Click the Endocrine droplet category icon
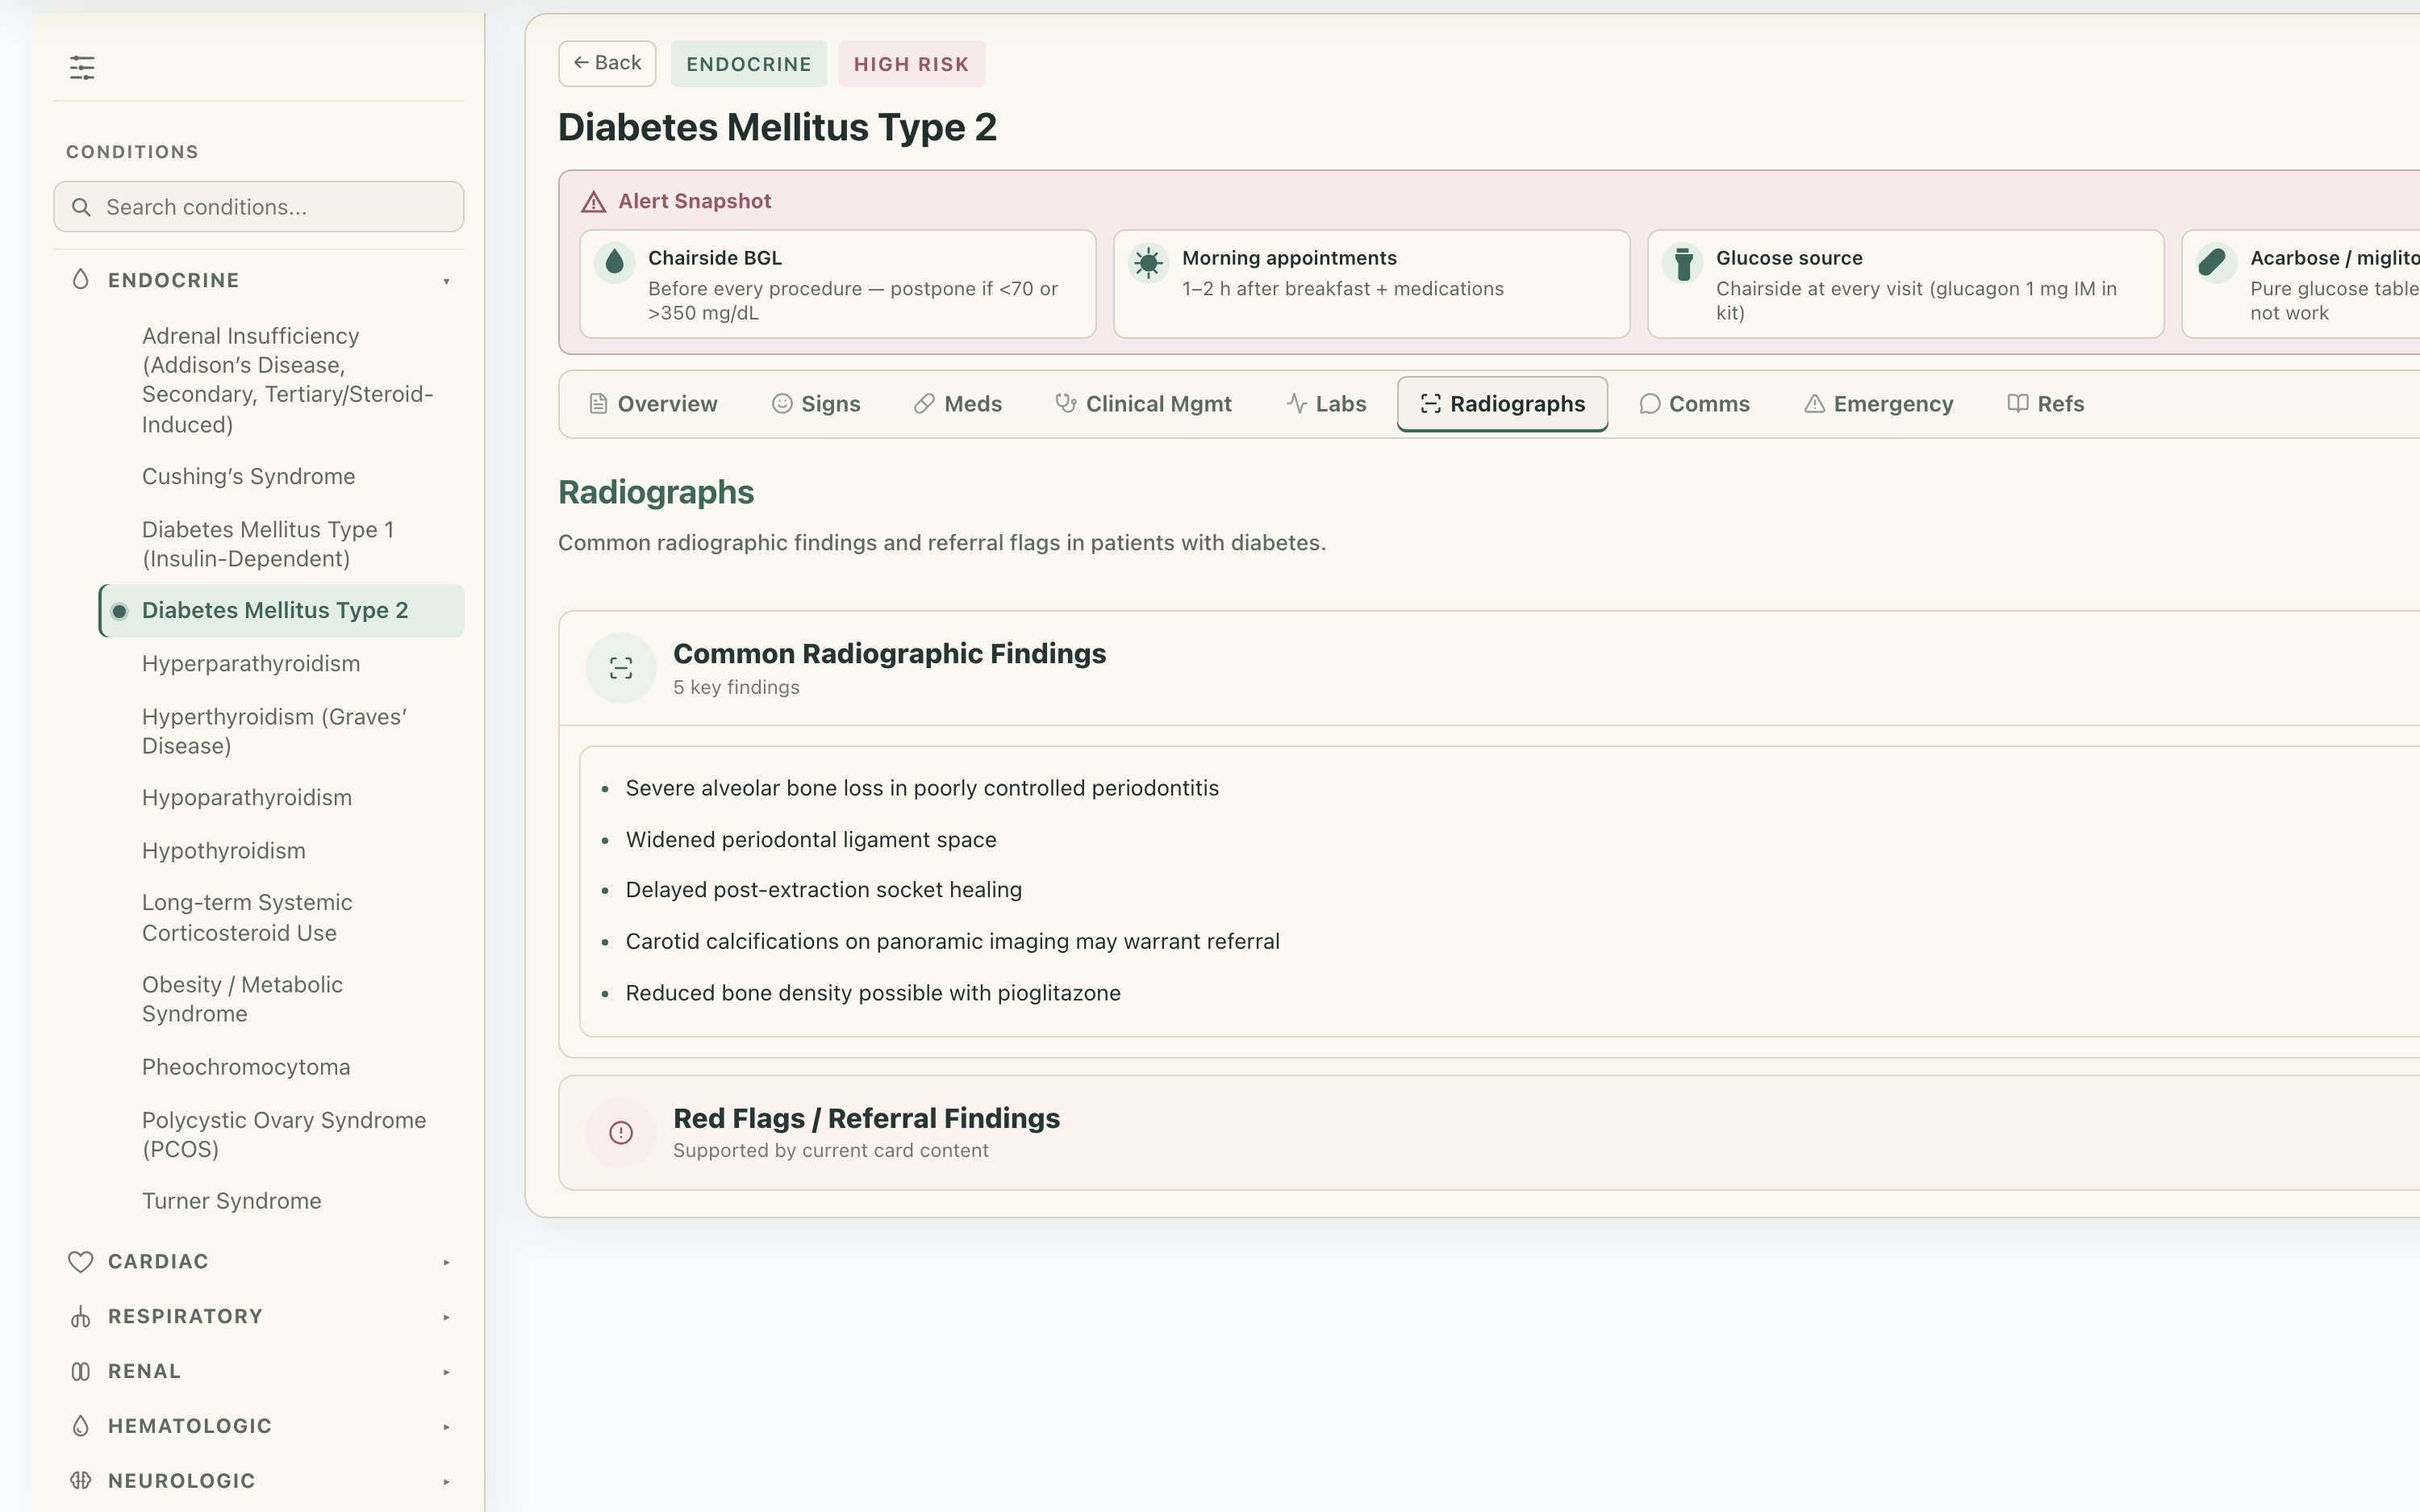 pyautogui.click(x=81, y=280)
